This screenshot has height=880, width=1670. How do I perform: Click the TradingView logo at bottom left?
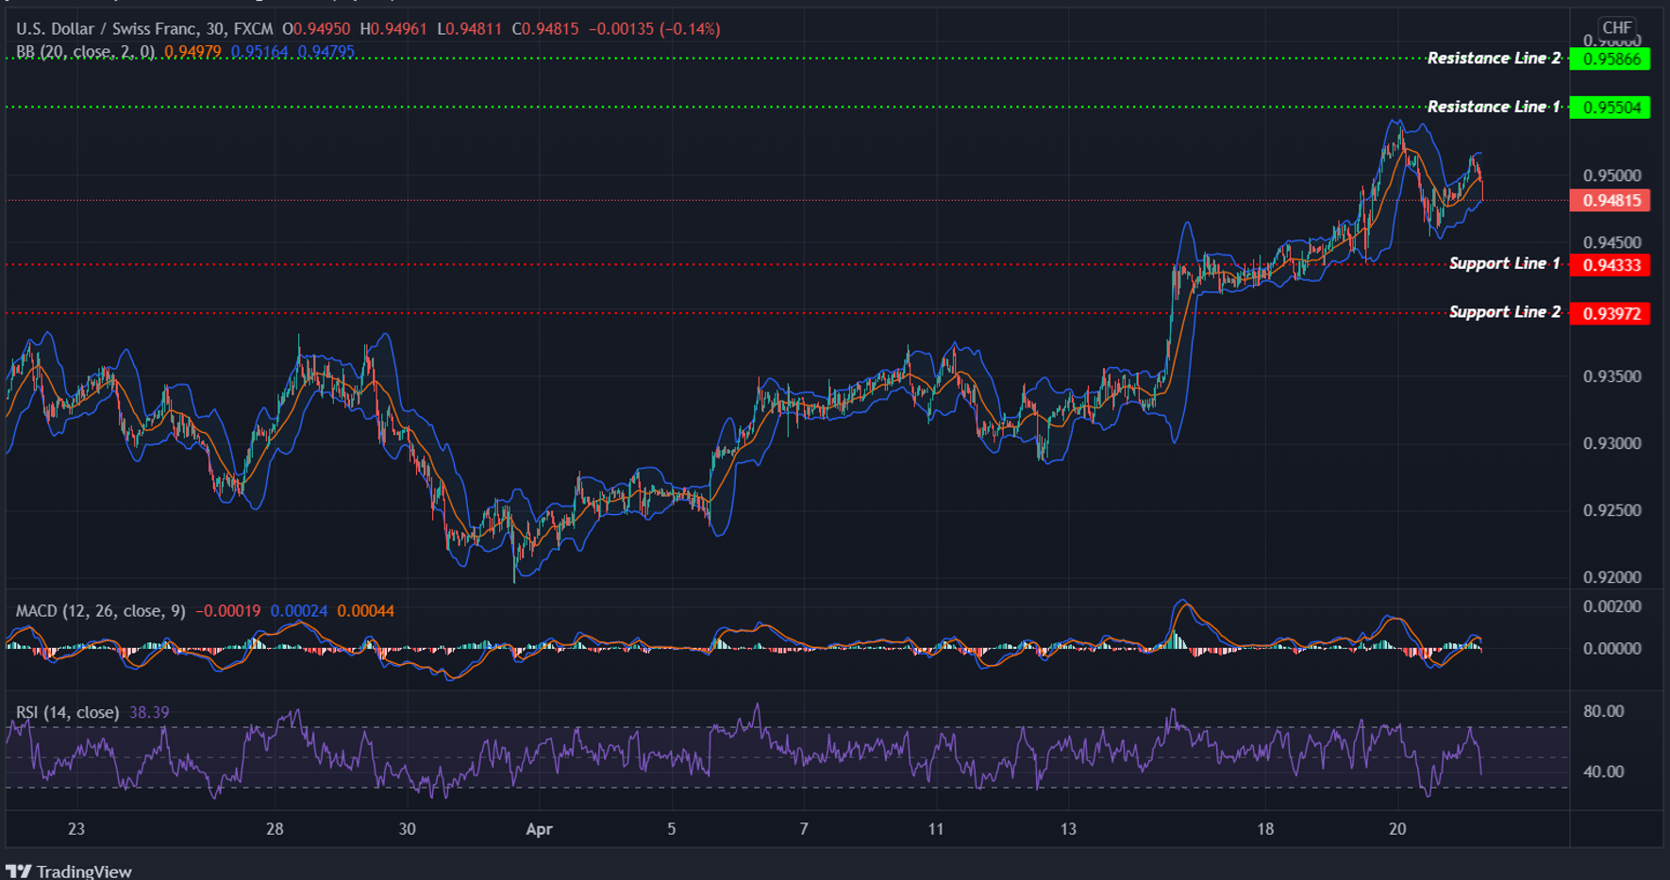tap(71, 870)
